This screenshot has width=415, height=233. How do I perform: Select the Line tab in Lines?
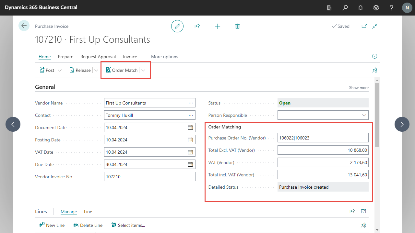pos(88,212)
